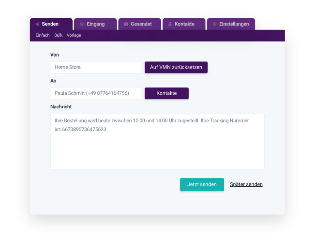Click the purple Kontakte button next to recipient

coord(166,93)
